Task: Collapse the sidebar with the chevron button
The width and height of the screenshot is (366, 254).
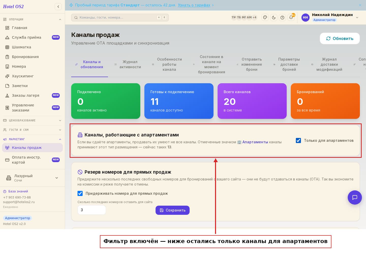Action: tap(58, 7)
